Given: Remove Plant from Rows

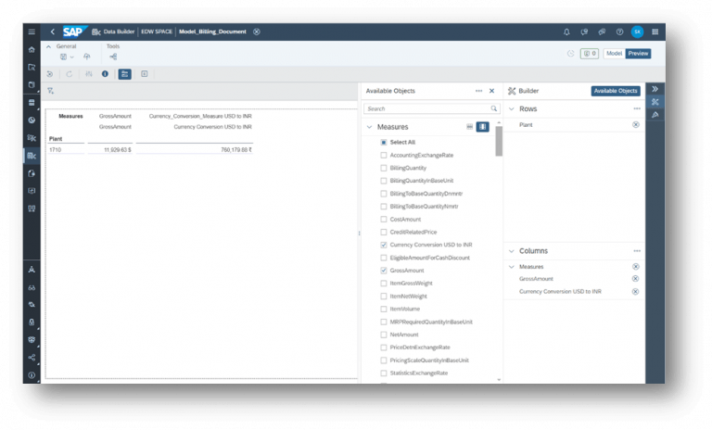Looking at the screenshot, I should pyautogui.click(x=635, y=124).
